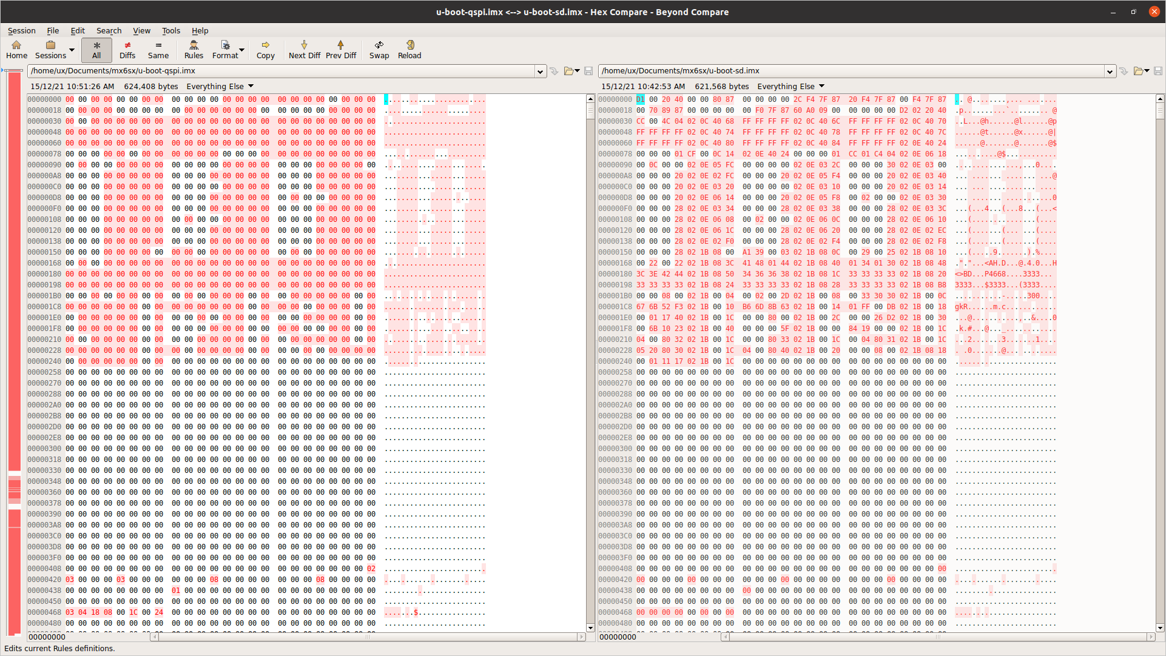Expand the Sessions dropdown arrow
Viewport: 1166px width, 656px height.
click(72, 50)
